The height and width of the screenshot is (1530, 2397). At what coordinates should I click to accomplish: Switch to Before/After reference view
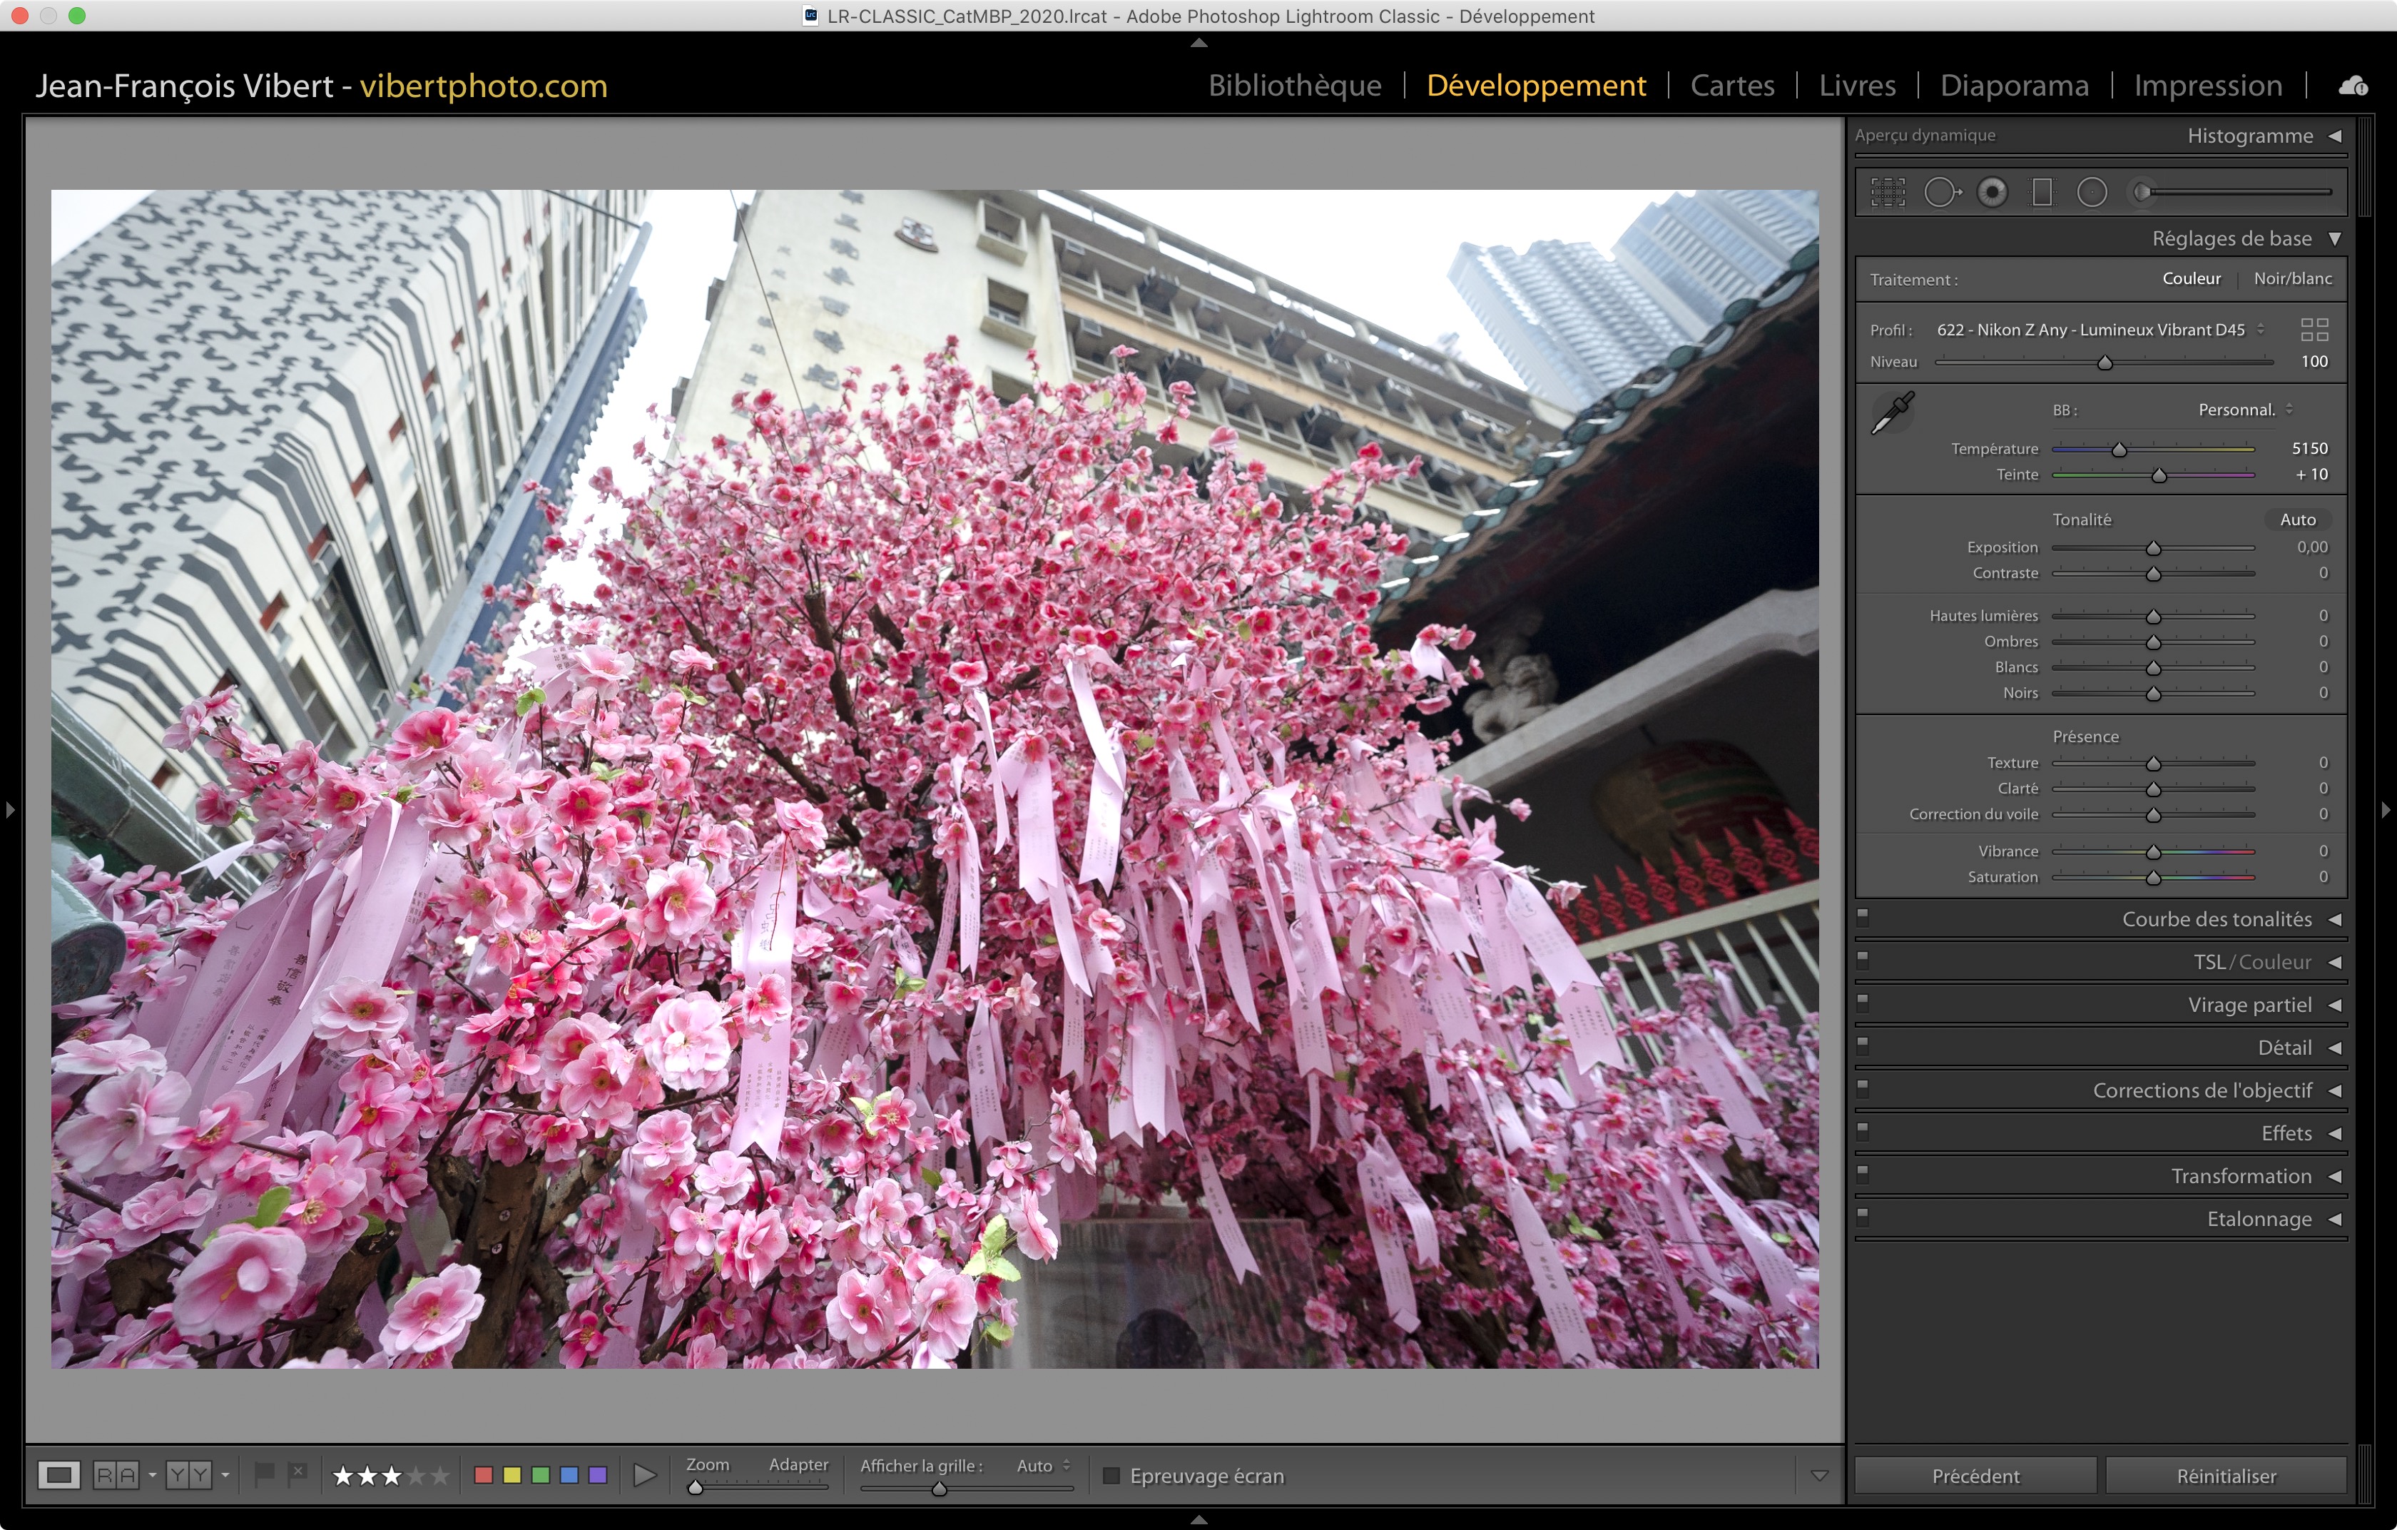116,1474
